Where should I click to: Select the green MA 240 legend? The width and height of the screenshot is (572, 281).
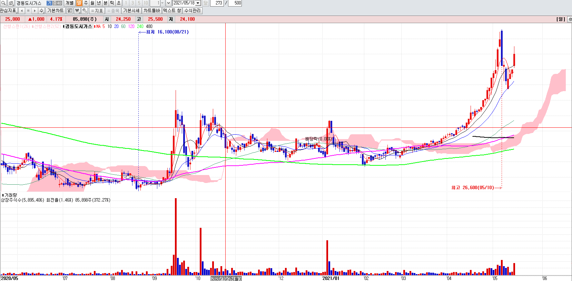pos(140,27)
